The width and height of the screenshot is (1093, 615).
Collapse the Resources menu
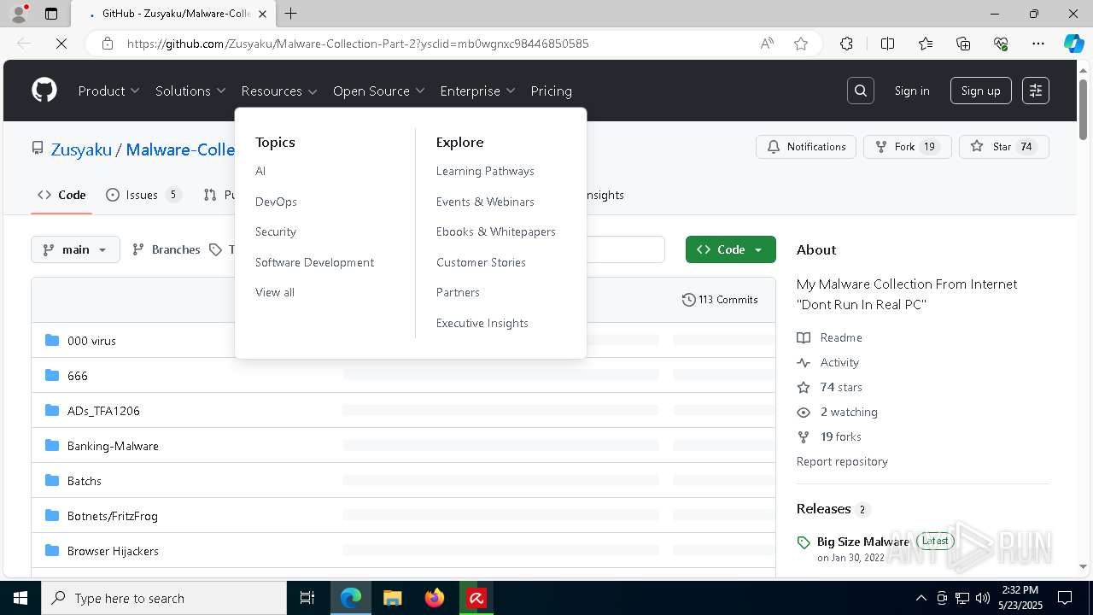pyautogui.click(x=279, y=91)
